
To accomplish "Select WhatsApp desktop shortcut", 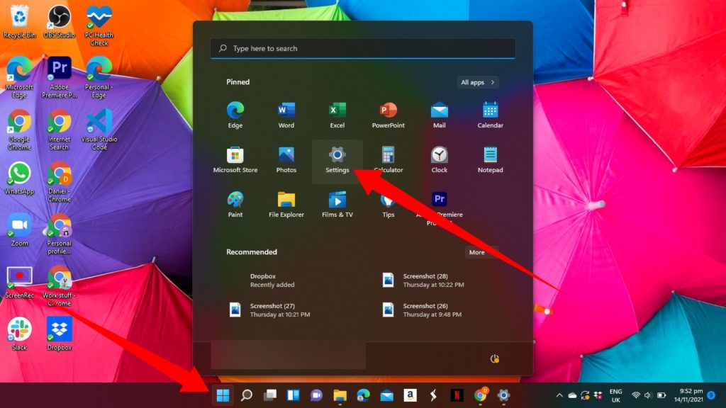I will 19,178.
